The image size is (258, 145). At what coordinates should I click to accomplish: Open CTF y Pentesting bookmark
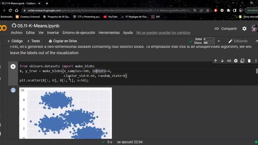click(x=87, y=17)
